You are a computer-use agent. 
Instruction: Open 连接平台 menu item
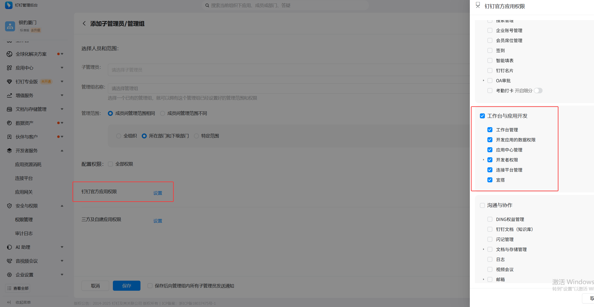click(x=24, y=178)
